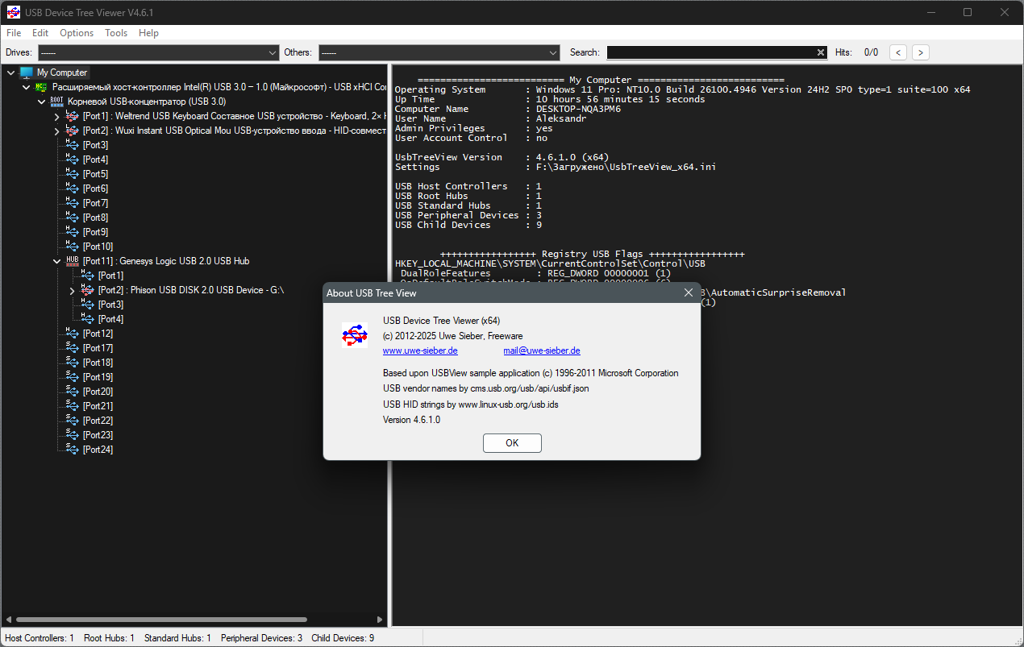Click the SuperSpeed port icon beside [Port18]
The image size is (1024, 647).
coord(73,363)
